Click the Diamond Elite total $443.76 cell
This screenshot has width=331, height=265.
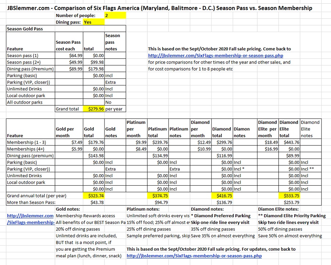[x=289, y=142]
